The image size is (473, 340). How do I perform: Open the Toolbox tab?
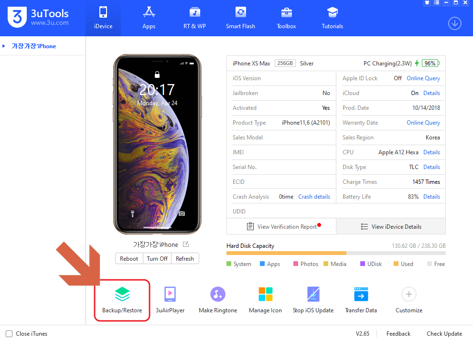[286, 18]
